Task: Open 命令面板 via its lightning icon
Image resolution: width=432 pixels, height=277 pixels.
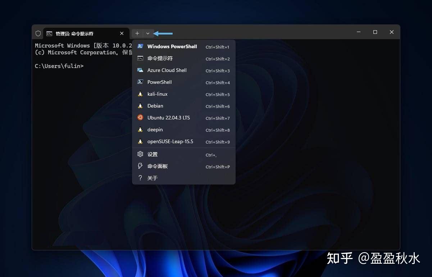Action: (x=140, y=166)
